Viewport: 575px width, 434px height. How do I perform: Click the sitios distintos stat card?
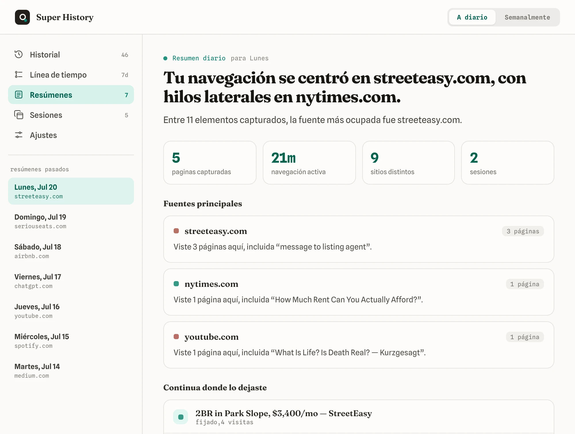pos(409,163)
